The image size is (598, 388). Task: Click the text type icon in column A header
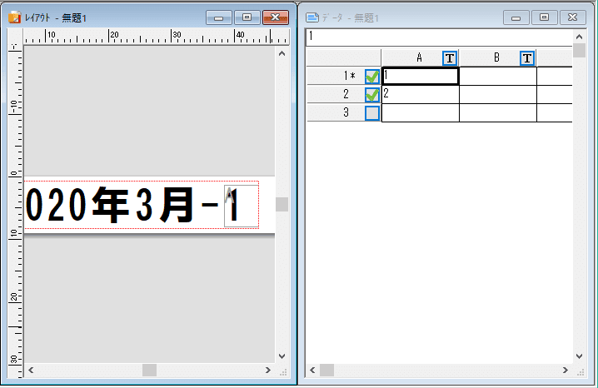point(450,57)
